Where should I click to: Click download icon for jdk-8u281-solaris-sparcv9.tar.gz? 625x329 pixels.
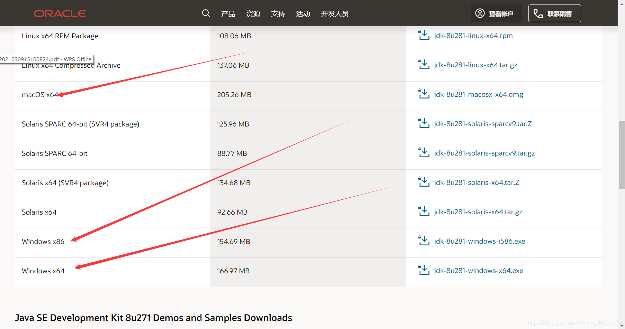424,152
